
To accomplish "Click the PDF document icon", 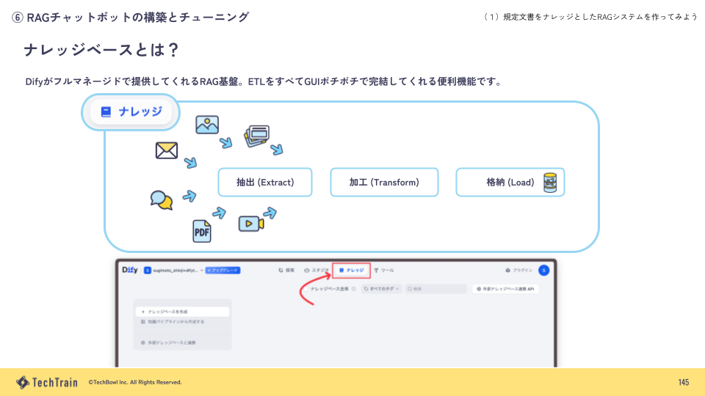I will pos(201,231).
